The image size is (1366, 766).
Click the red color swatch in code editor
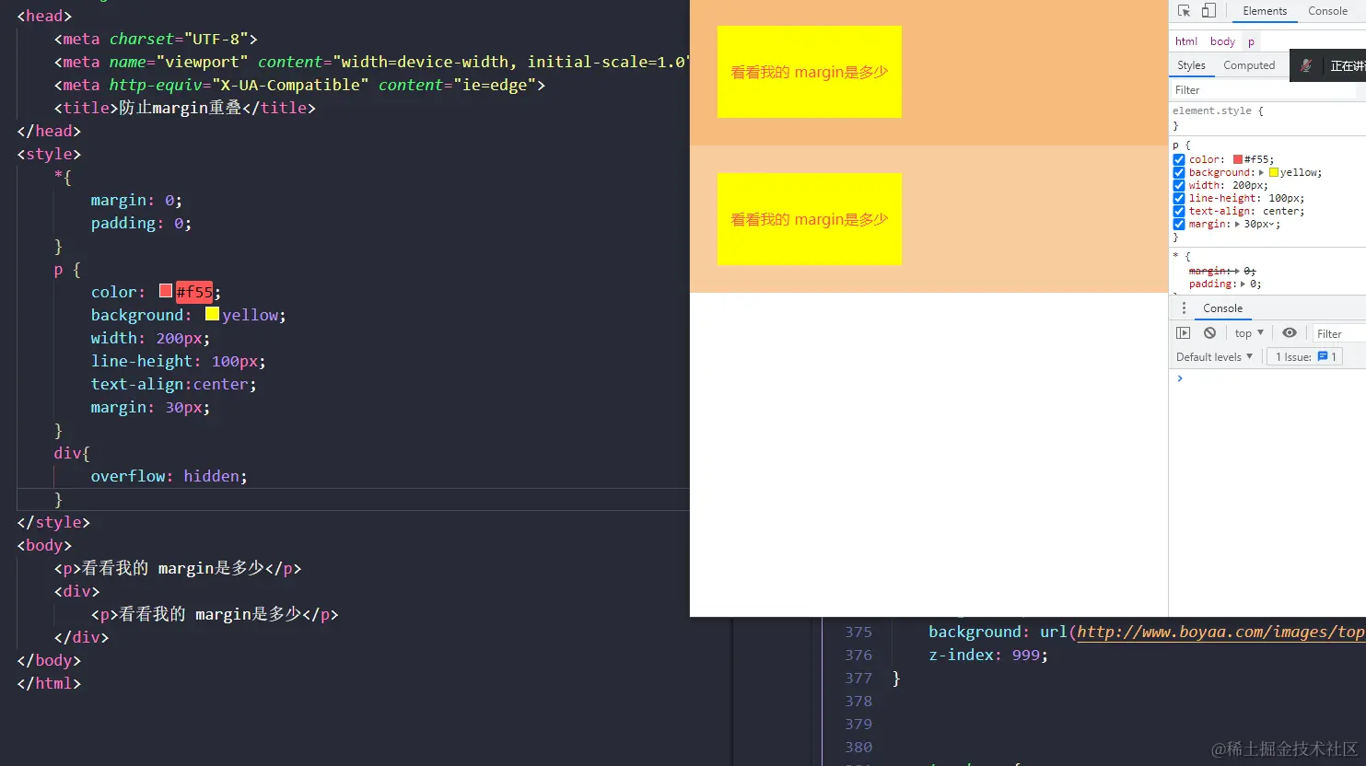(166, 291)
